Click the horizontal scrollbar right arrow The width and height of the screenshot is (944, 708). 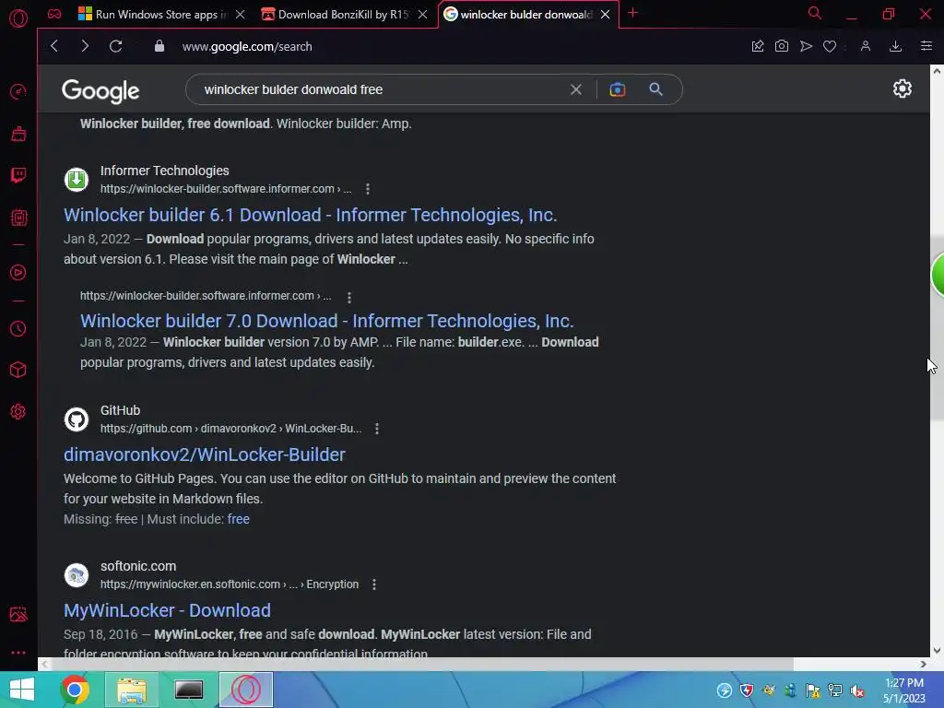click(x=923, y=664)
